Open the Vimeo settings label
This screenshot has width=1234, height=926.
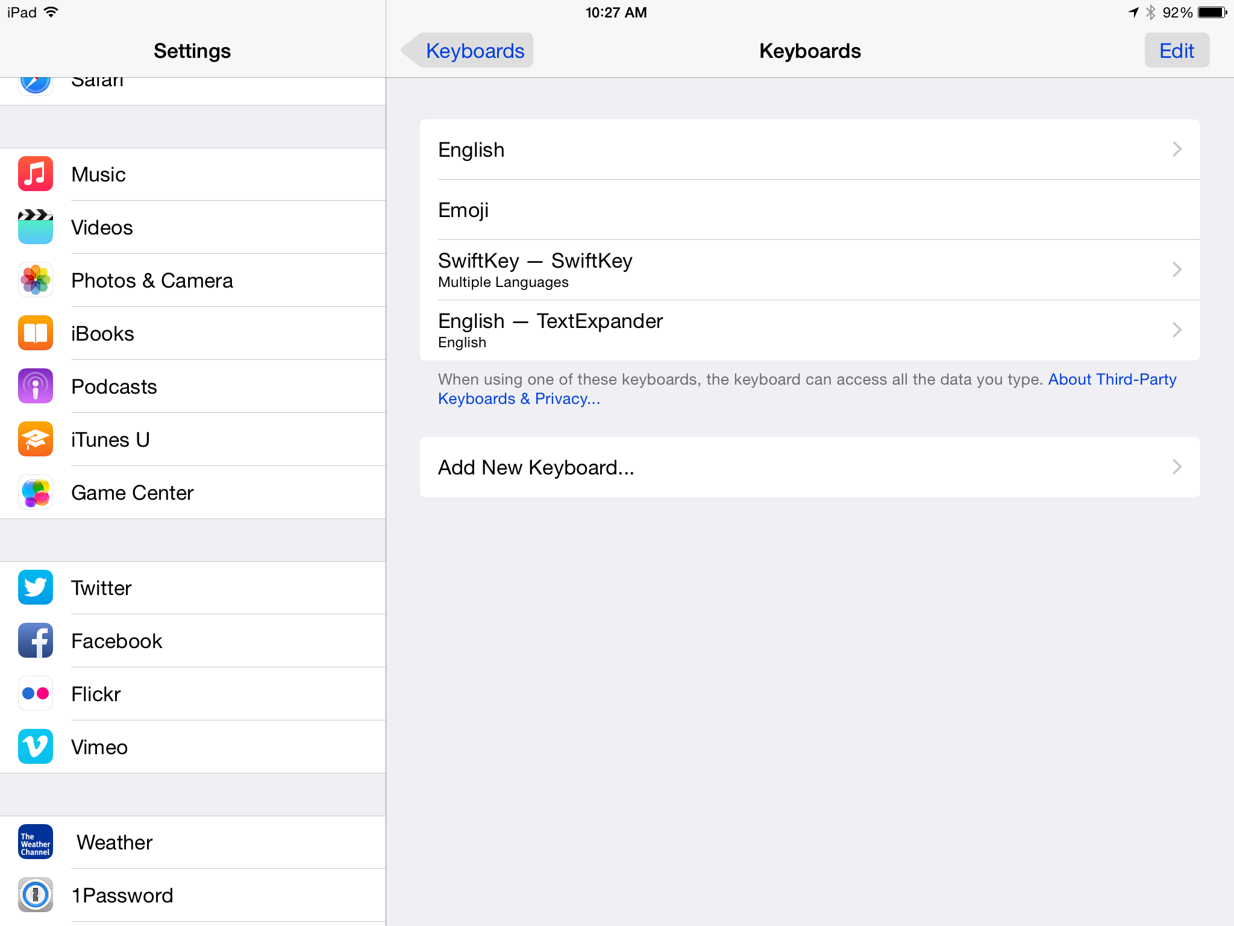pos(99,748)
